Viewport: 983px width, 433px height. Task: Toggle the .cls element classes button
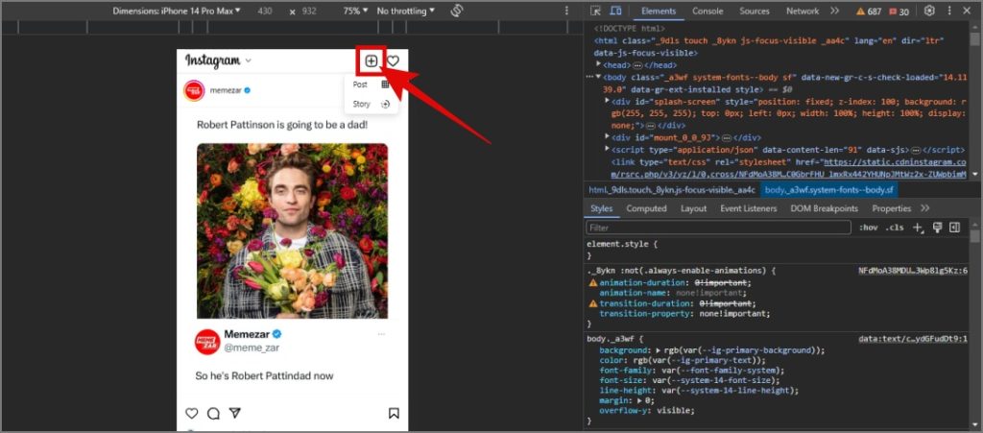[x=894, y=228]
